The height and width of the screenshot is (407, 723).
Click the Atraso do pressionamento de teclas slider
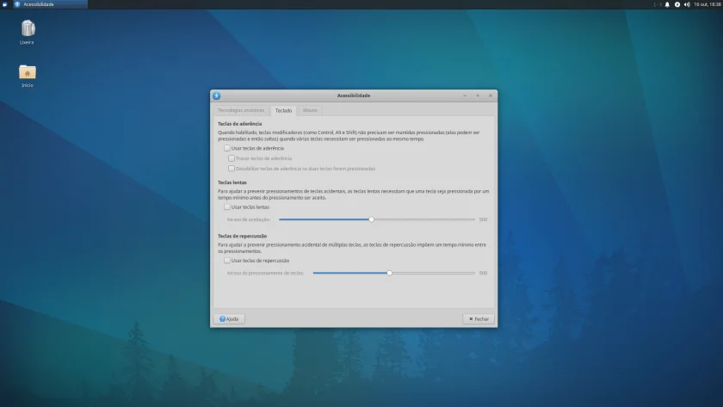click(x=394, y=274)
